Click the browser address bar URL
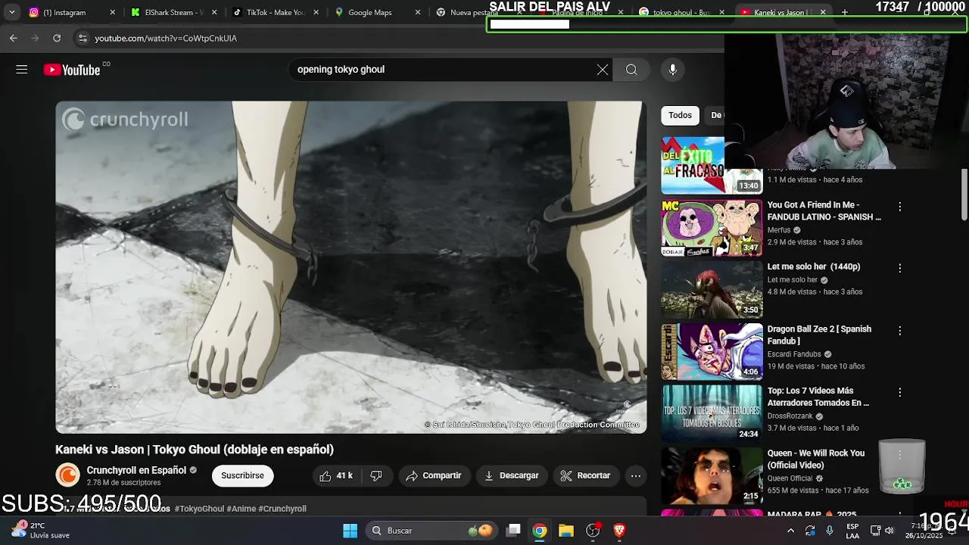 pyautogui.click(x=166, y=38)
